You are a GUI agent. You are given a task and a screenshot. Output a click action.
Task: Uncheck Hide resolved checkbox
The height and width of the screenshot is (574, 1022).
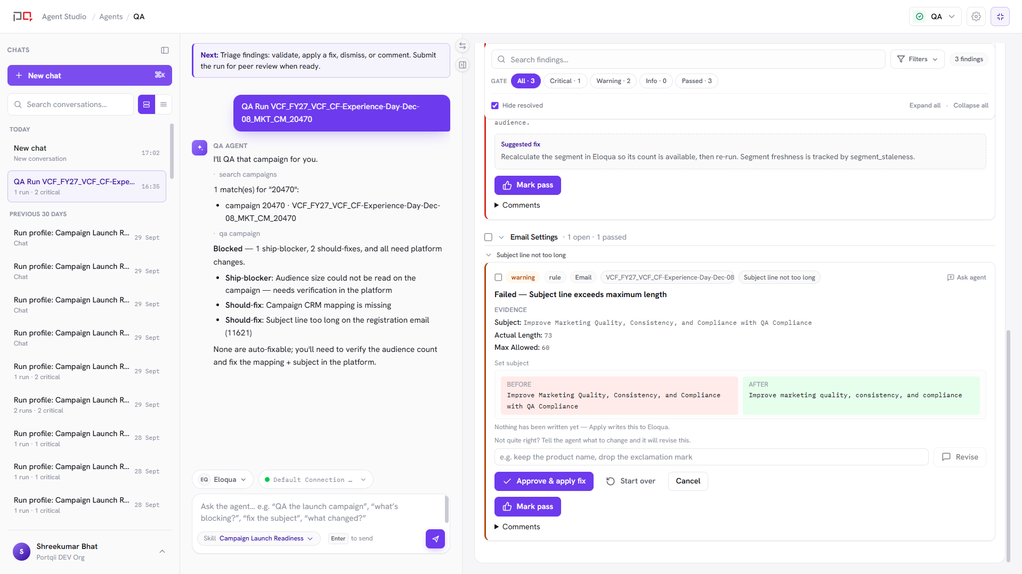[x=495, y=105]
